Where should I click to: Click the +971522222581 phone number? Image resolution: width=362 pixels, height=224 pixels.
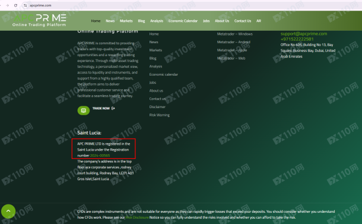click(297, 39)
